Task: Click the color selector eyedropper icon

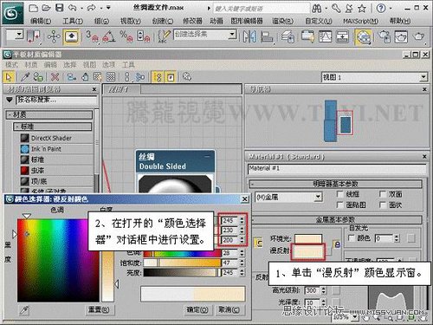Action: pos(24,310)
